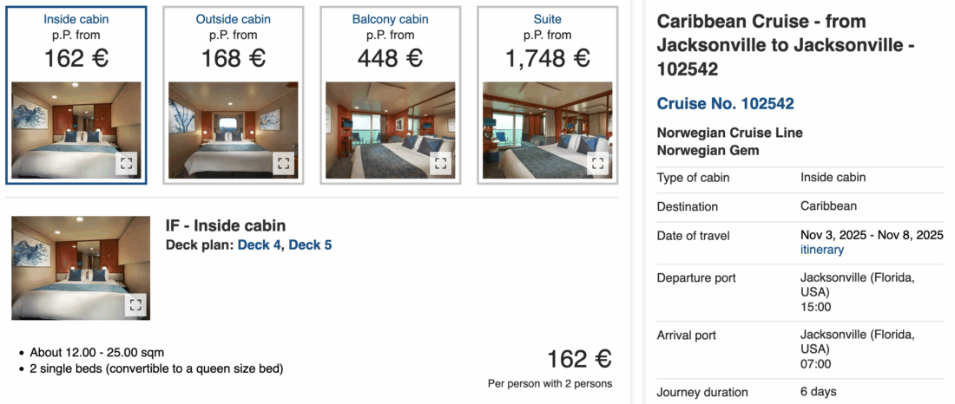Select the Outside cabin tab
Screen dimensions: 955x404
click(233, 19)
